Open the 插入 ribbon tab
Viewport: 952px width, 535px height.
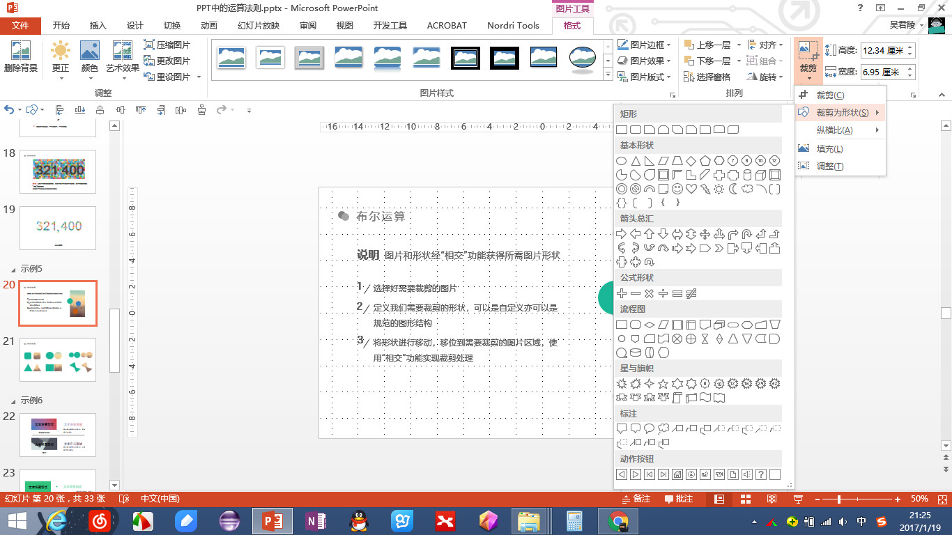tap(98, 26)
